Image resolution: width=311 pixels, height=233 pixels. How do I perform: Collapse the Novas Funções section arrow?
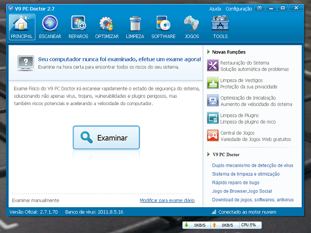[208, 52]
